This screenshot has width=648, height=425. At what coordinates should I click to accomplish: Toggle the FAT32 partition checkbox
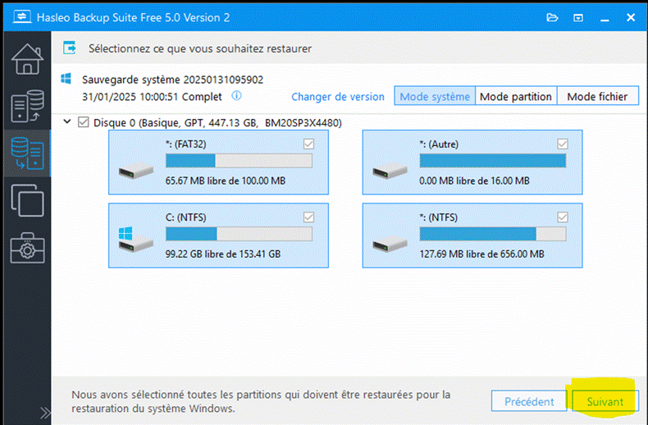[x=308, y=144]
